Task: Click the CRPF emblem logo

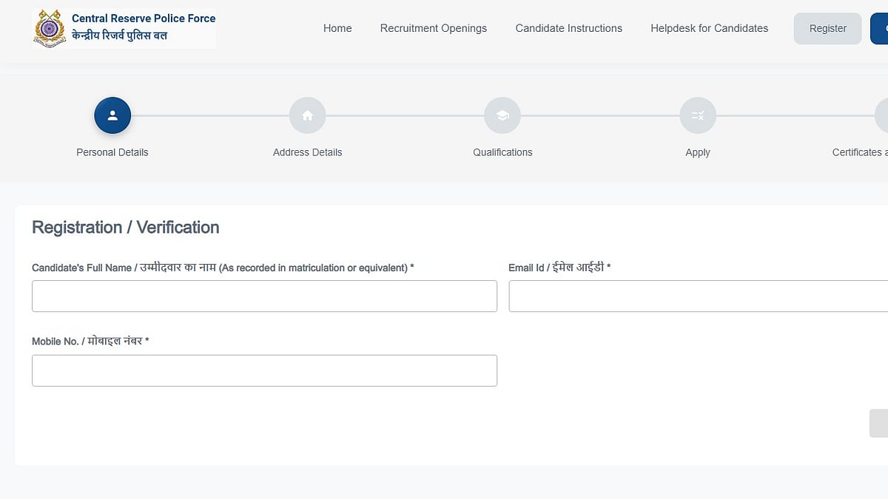Action: point(50,29)
